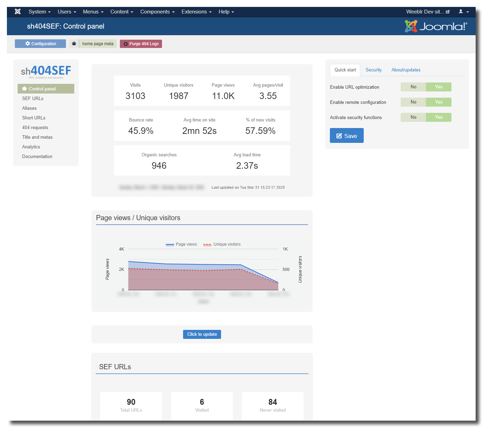Viewport: 486px width, 431px height.
Task: Click the Page views value 11.0K
Action: tap(223, 96)
